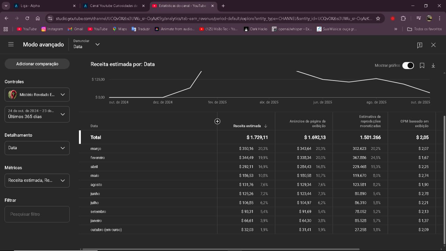Click the Pesquisar filtro input field
The width and height of the screenshot is (446, 251).
(37, 214)
